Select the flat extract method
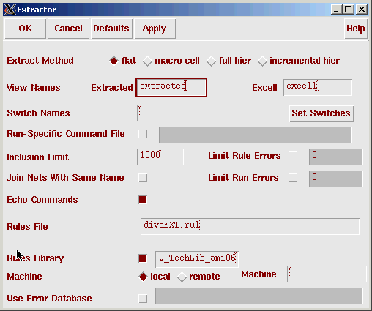The image size is (372, 311). tap(114, 61)
